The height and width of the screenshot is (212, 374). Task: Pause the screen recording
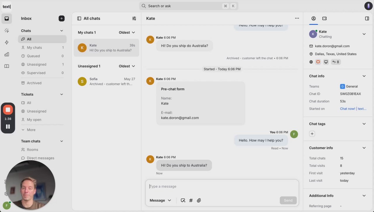pyautogui.click(x=8, y=127)
